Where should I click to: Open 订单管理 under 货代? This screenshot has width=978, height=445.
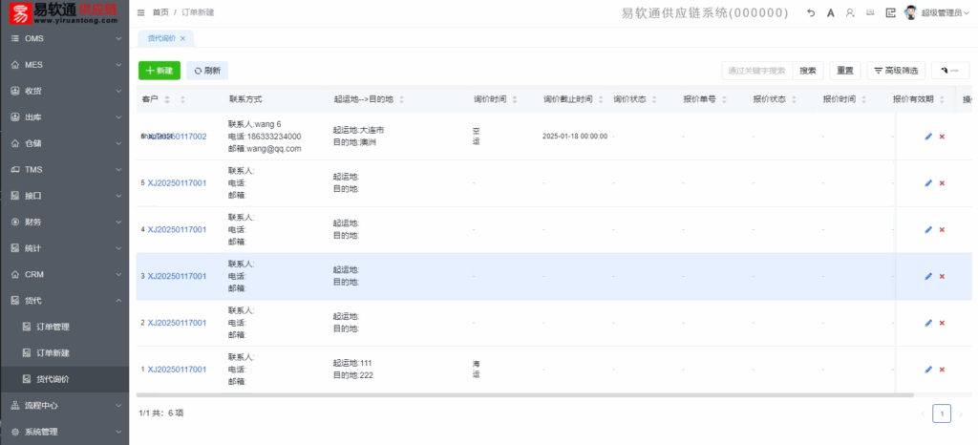[x=64, y=327]
